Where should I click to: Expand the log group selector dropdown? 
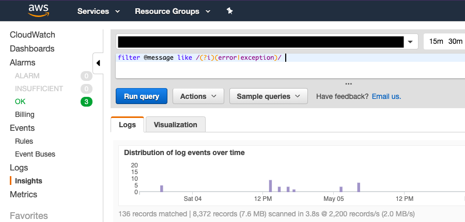411,42
